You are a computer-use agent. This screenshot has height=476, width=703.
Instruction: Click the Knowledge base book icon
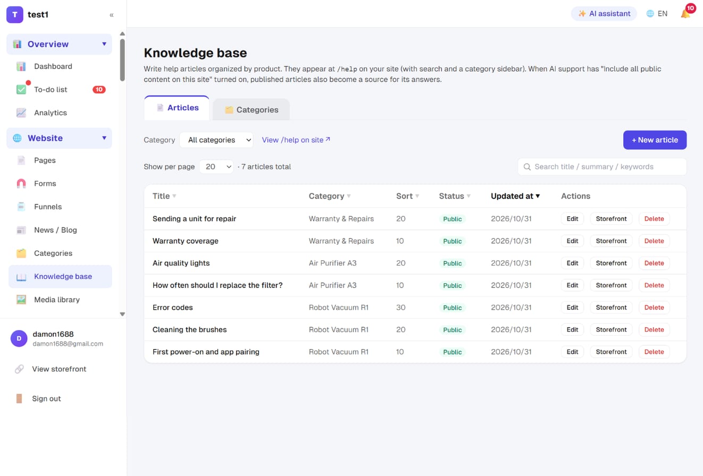[x=21, y=277]
